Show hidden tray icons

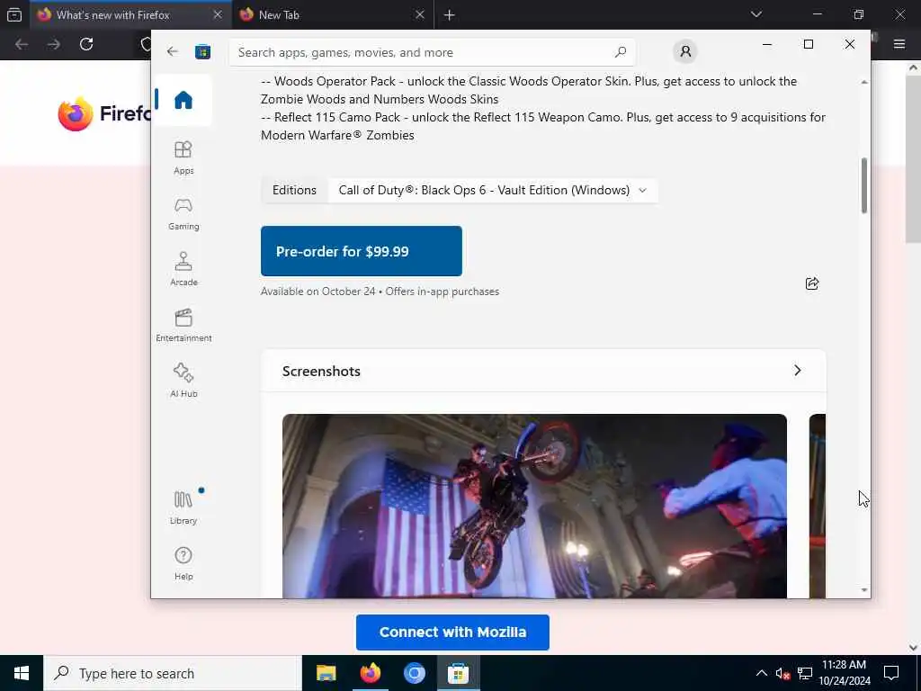(x=761, y=673)
